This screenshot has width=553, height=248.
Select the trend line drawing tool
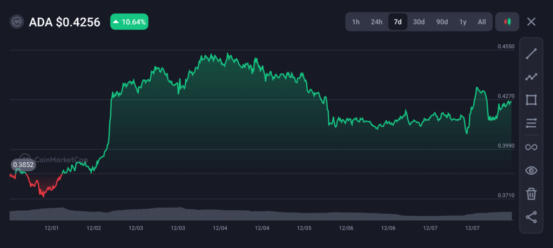[531, 53]
